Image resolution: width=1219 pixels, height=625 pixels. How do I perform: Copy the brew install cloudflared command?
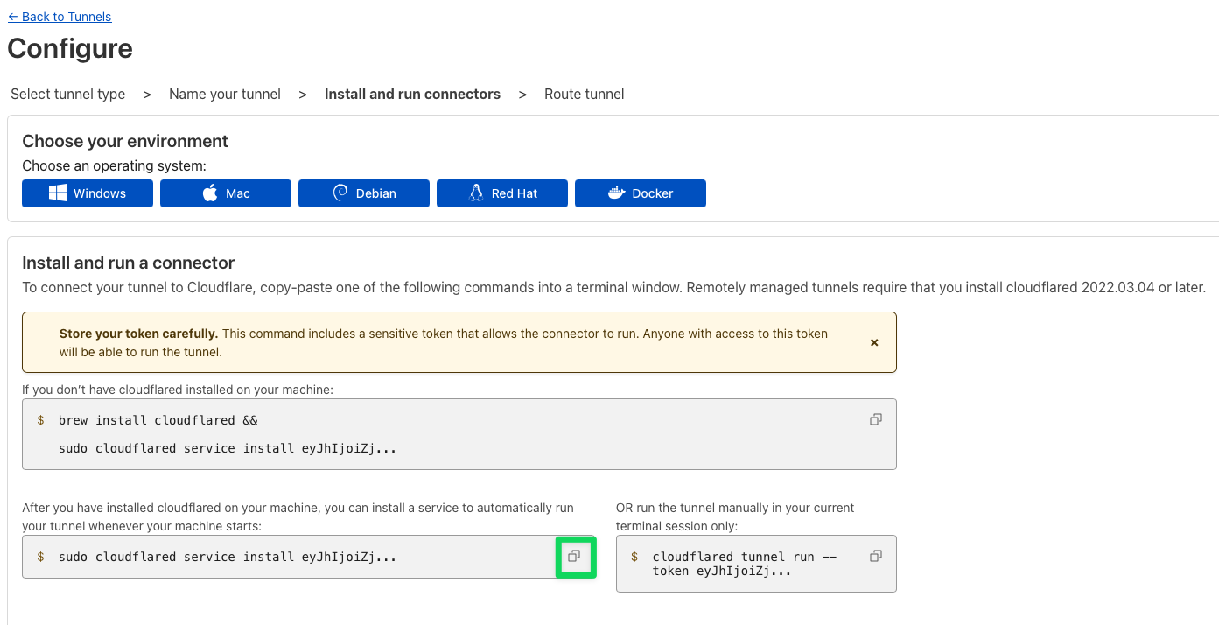coord(875,419)
